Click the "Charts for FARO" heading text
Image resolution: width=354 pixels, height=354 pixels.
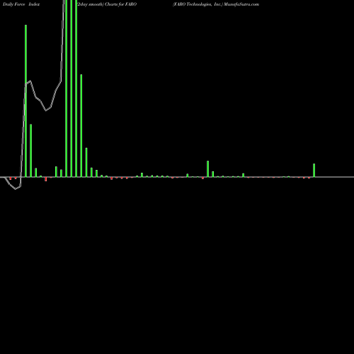(120, 4)
